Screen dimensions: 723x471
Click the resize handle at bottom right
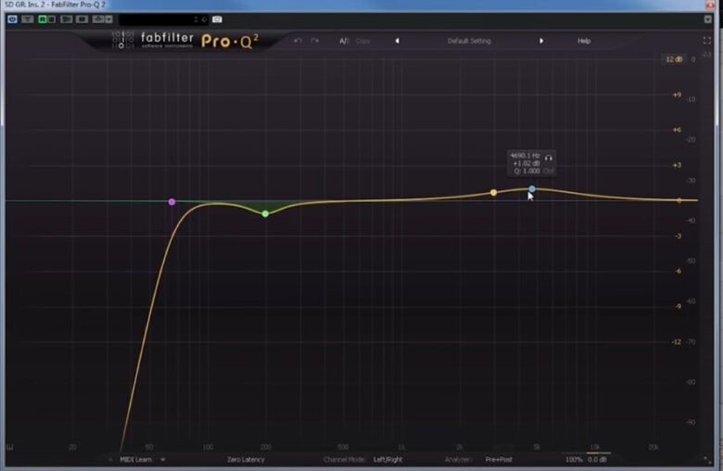pos(707,460)
